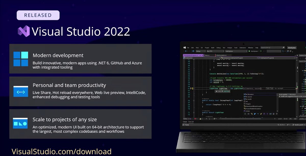Viewport: 306px width, 156px height.
Task: Select #region in the IntelliSense list
Action: [261, 104]
